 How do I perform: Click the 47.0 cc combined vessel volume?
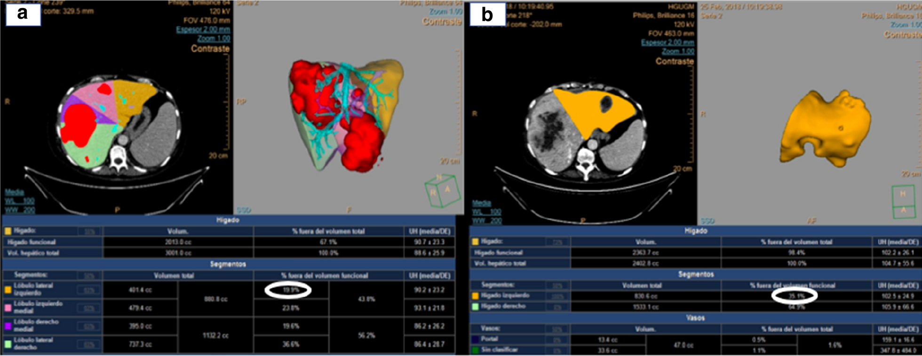click(683, 345)
